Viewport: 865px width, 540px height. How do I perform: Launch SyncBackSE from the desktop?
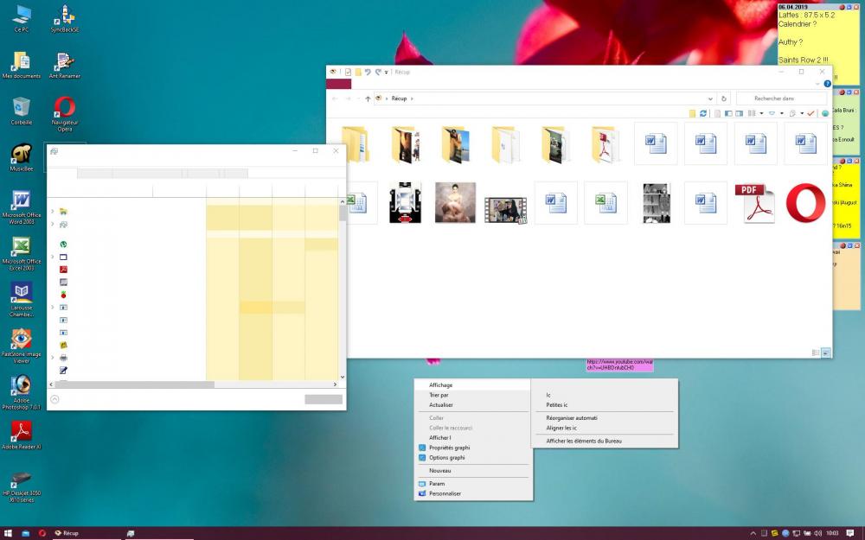64,17
